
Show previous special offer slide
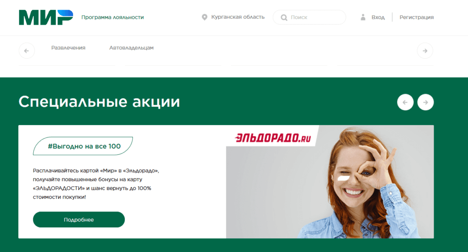(405, 102)
